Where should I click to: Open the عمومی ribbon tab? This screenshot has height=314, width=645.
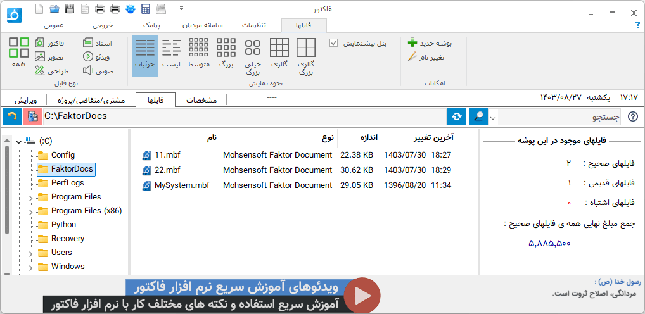click(x=53, y=25)
